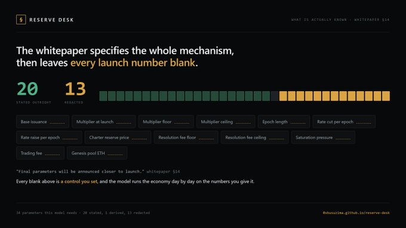Viewport: 406px width, 228px height.
Task: Click the Saturation pressure parameter chip
Action: pyautogui.click(x=323, y=138)
